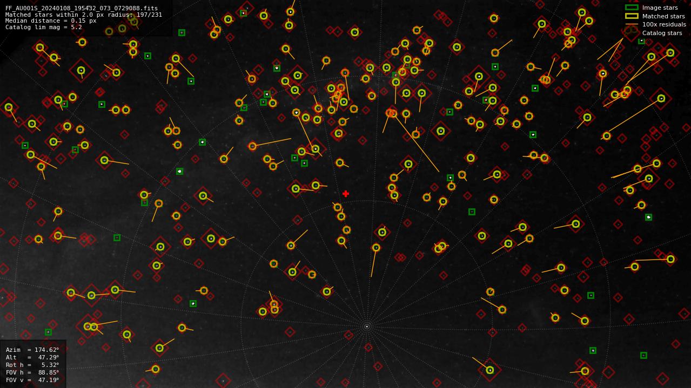Click the yellow Matched stars legend swatch
Screen dimensions: 691x388
coord(632,16)
